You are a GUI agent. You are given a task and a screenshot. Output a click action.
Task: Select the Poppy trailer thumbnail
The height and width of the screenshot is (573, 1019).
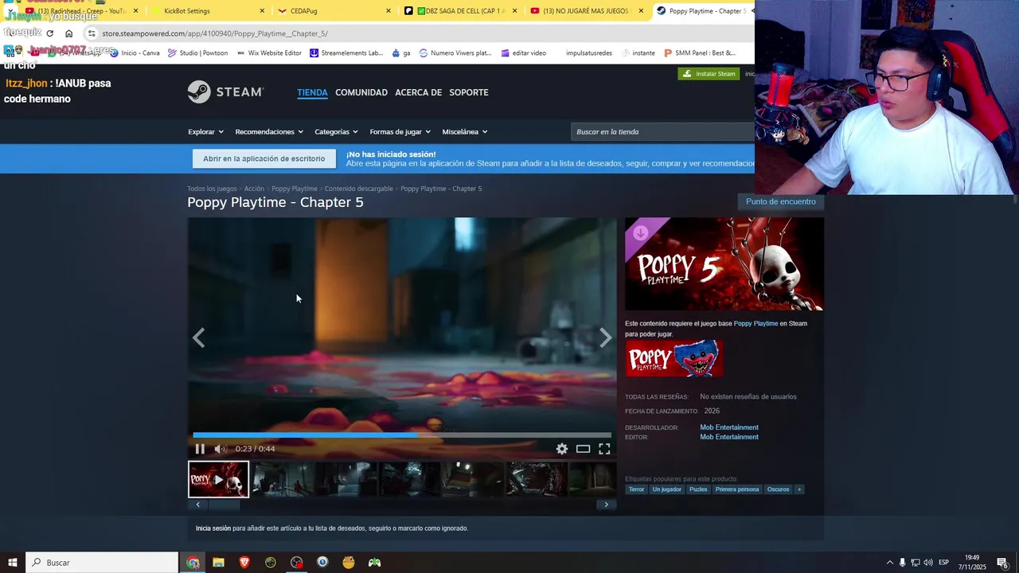219,479
